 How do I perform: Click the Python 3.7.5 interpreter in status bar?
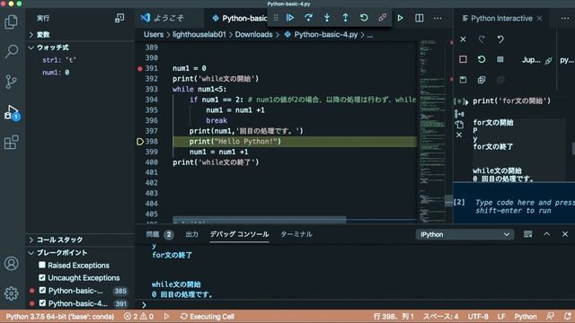pyautogui.click(x=60, y=317)
